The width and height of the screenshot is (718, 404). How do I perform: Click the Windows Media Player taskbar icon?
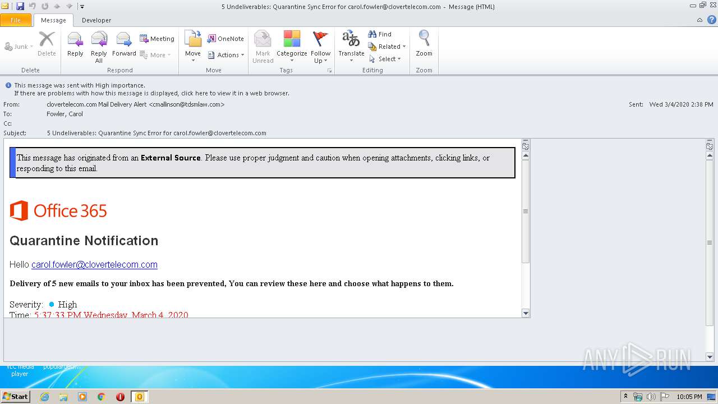tap(82, 397)
